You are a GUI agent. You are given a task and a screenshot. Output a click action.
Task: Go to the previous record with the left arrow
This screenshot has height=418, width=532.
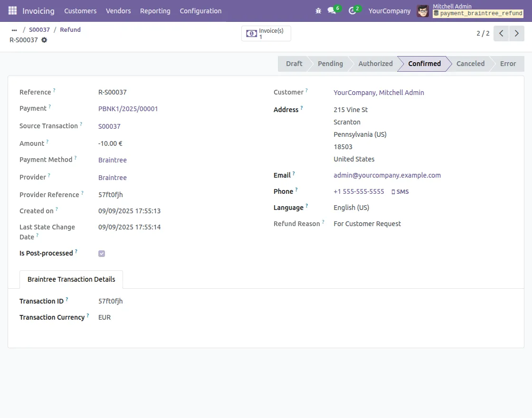[x=501, y=33]
